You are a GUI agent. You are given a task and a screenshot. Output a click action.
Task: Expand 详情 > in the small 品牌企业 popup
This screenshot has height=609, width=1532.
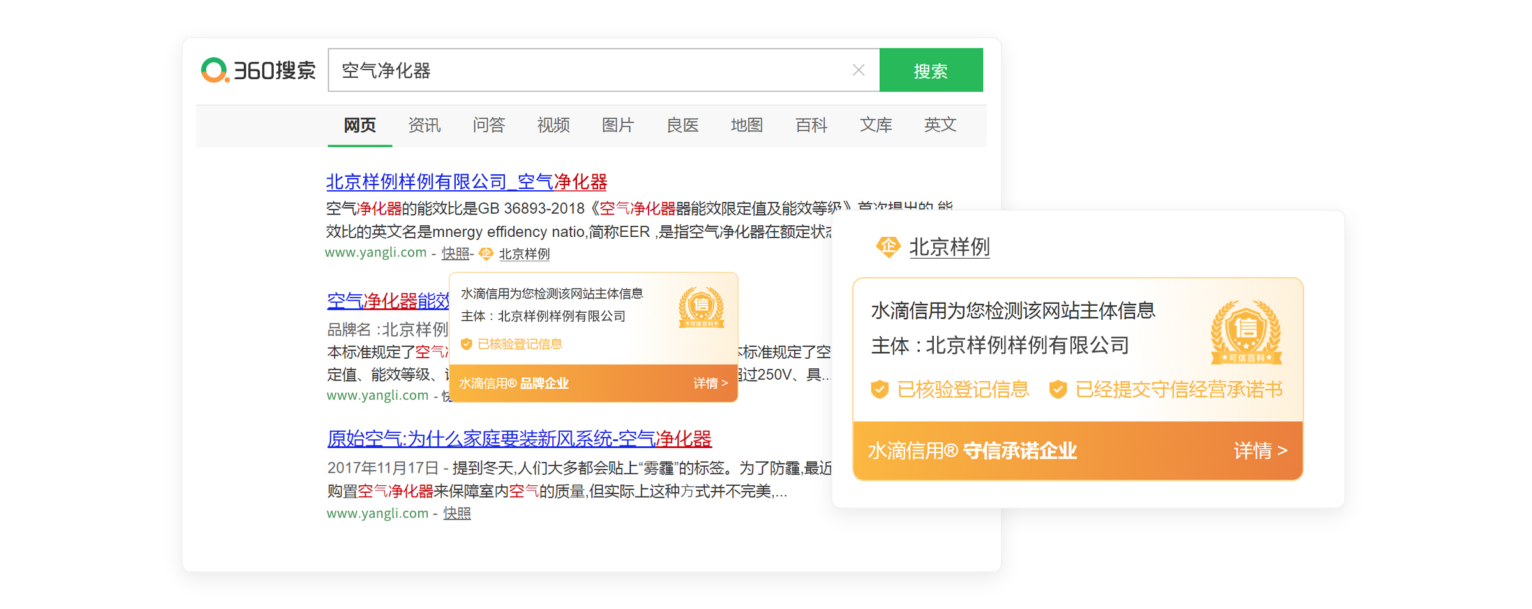click(x=710, y=383)
